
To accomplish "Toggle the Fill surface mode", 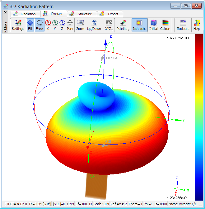I will coord(30,25).
